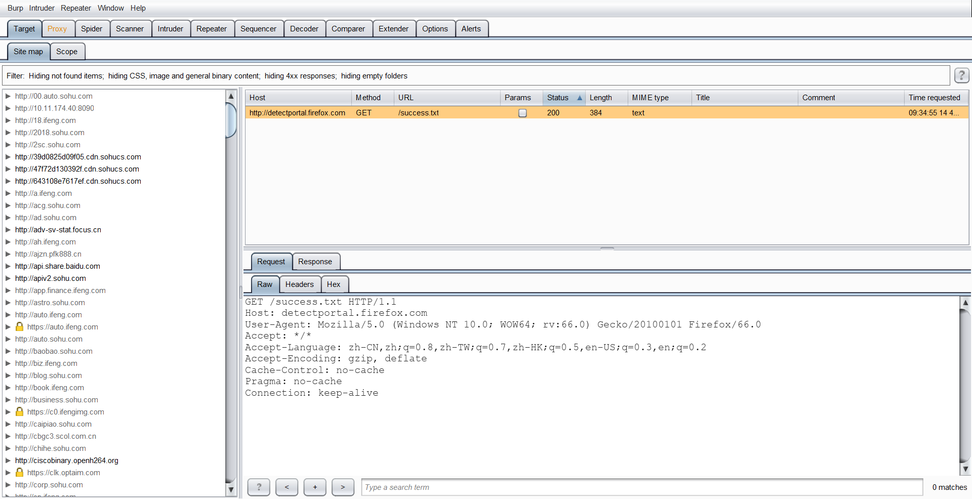This screenshot has height=499, width=972.
Task: Click the site tree vertical scrollbar thumb
Action: pyautogui.click(x=231, y=120)
